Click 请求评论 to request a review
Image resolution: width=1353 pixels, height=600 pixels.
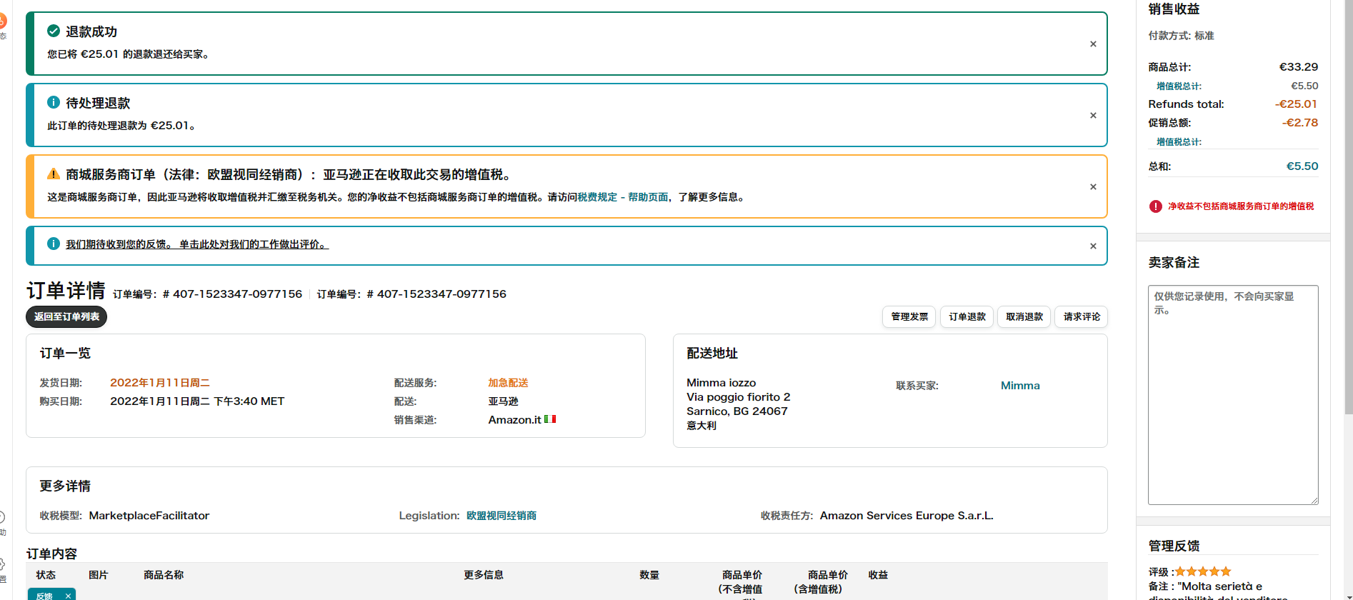pyautogui.click(x=1081, y=316)
